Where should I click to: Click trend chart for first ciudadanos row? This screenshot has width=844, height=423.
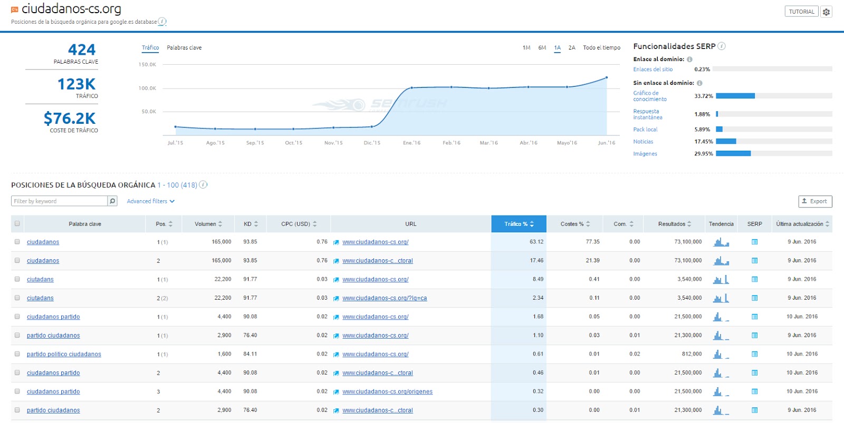pos(721,242)
